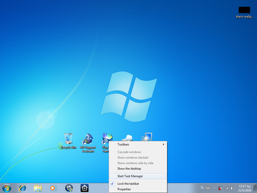This screenshot has width=257, height=193.
Task: Select Show the desktop menu entry
Action: [x=138, y=169]
